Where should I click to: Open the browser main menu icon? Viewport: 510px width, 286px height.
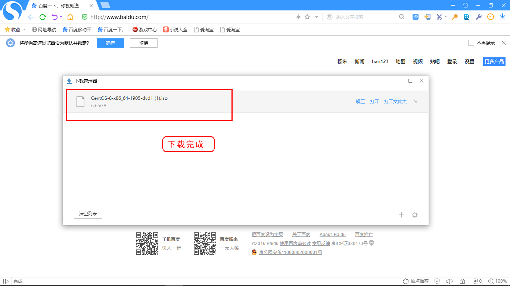[x=453, y=5]
